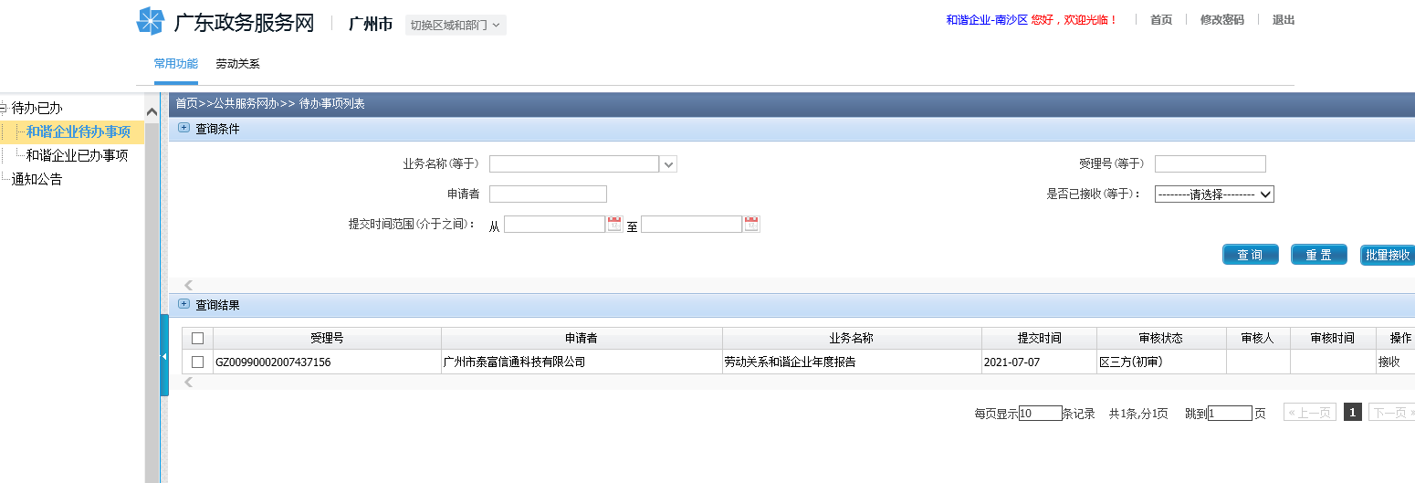
Task: Click the 查询 button
Action: click(1251, 255)
